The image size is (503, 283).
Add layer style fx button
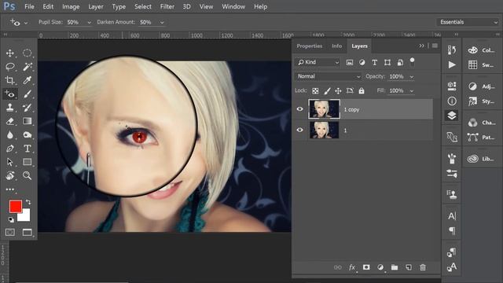352,267
